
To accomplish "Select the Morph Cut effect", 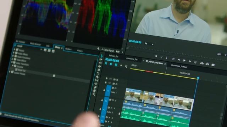I will [x=21, y=70].
